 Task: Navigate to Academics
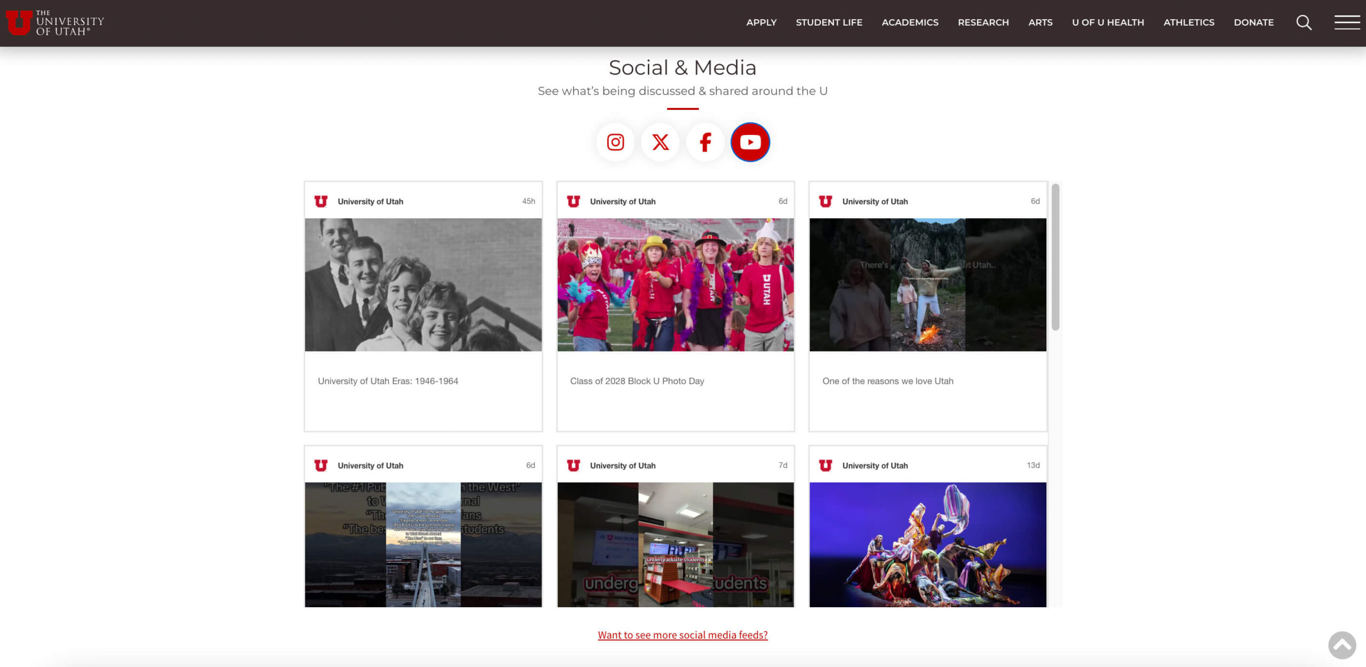910,22
